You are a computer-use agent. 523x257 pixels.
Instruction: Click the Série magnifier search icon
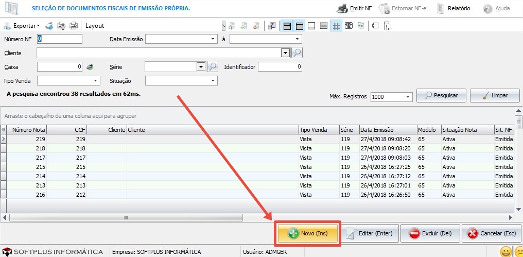click(x=213, y=67)
